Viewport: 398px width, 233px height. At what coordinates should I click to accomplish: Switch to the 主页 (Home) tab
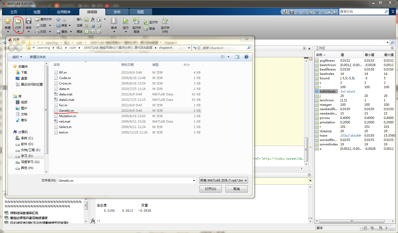click(14, 12)
